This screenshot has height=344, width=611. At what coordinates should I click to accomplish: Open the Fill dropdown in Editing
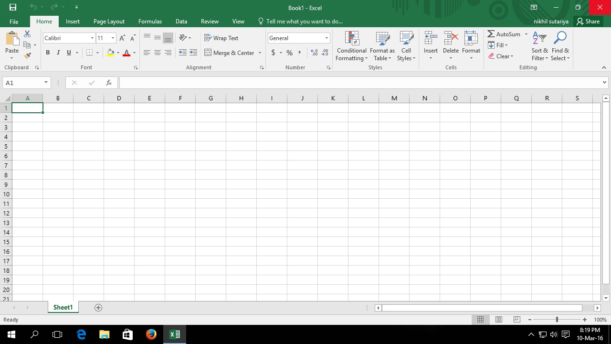(x=498, y=45)
